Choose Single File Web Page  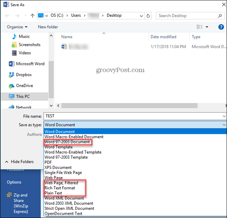pos(63,173)
